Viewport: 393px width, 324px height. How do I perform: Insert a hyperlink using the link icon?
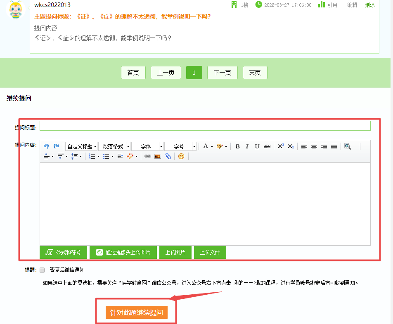pyautogui.click(x=147, y=156)
